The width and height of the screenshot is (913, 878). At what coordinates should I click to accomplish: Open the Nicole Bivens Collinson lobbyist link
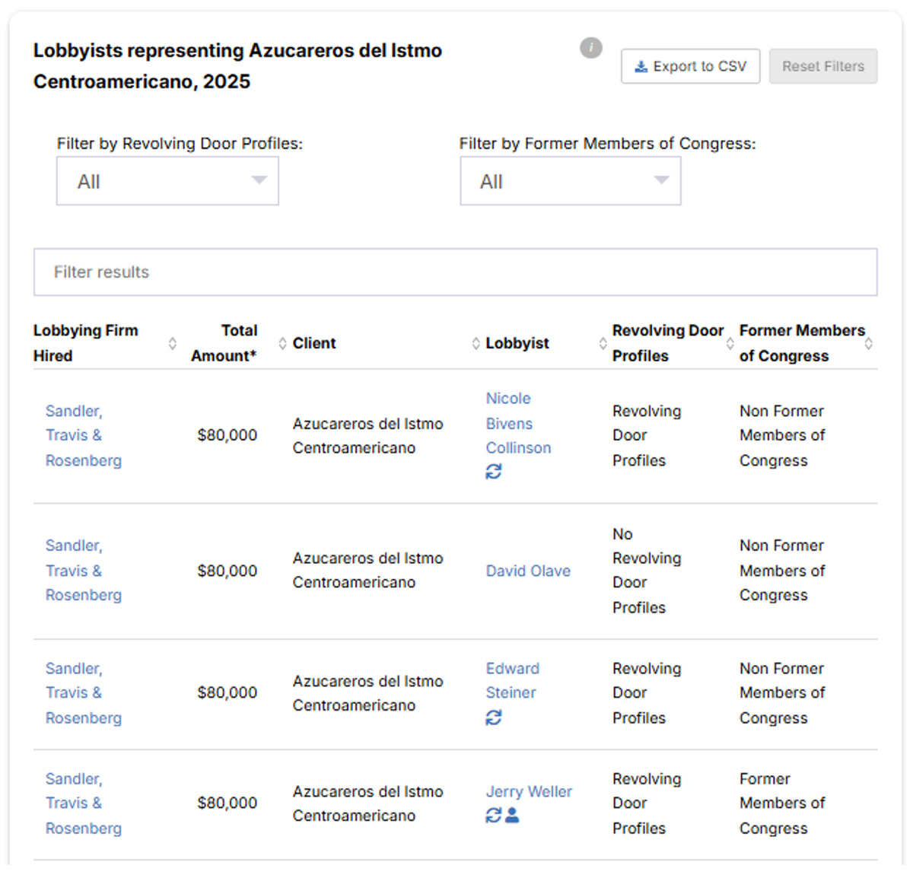point(518,423)
